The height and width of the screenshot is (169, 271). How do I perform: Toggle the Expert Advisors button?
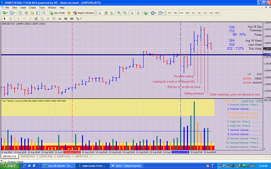pyautogui.click(x=84, y=13)
